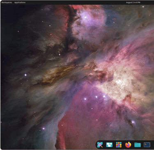Launch the Terminal from the dock
The width and height of the screenshot is (154, 150).
147,145
